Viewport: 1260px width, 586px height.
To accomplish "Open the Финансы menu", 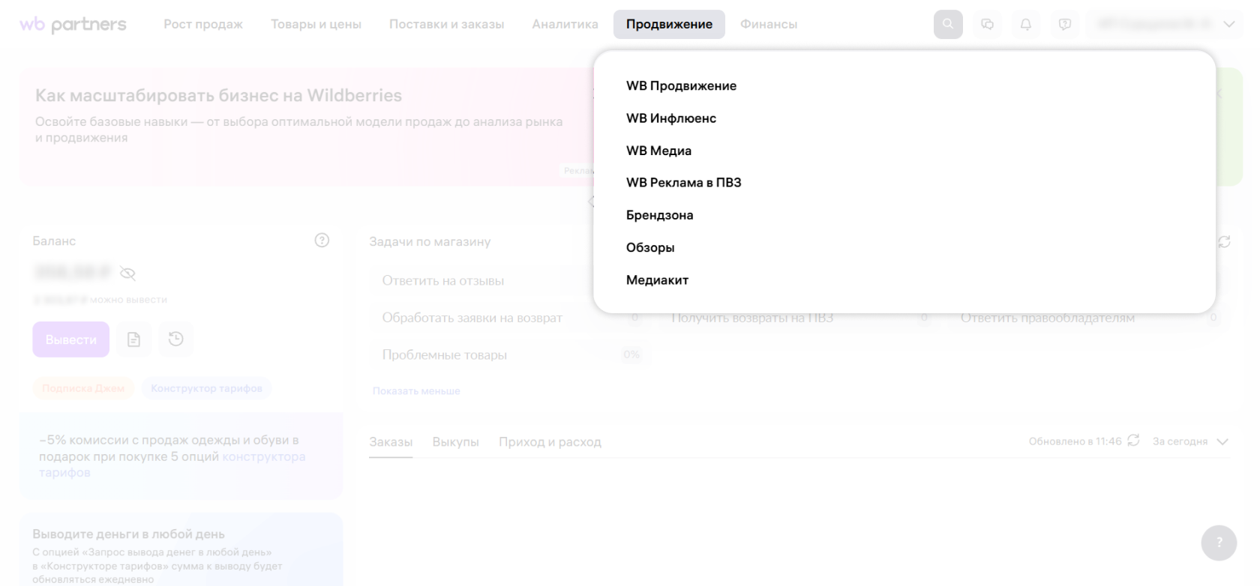I will (769, 24).
